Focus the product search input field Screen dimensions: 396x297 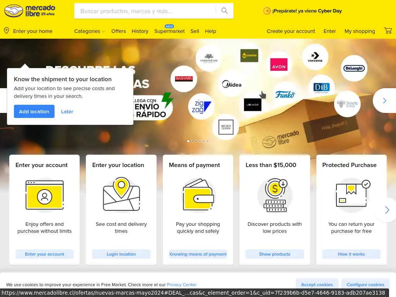(x=145, y=11)
